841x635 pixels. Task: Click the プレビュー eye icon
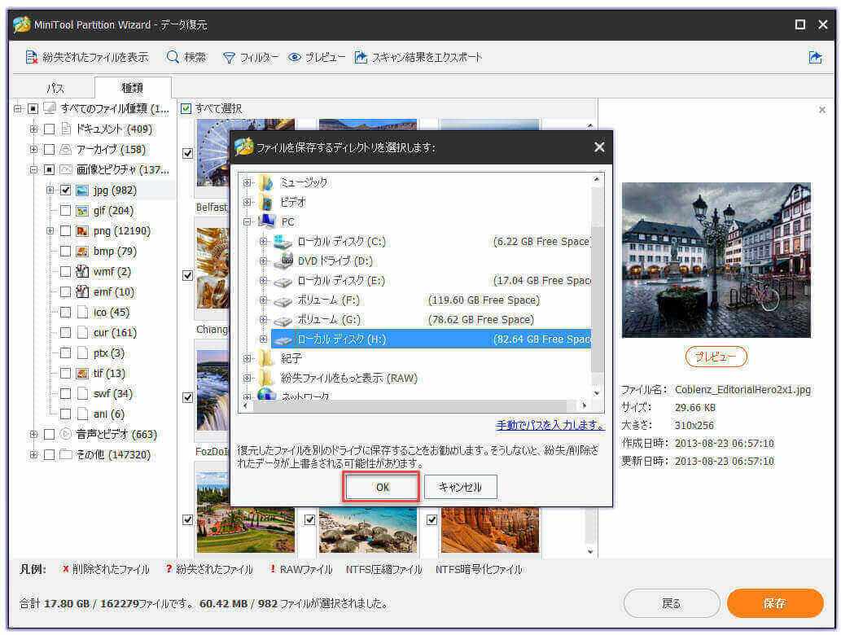295,57
